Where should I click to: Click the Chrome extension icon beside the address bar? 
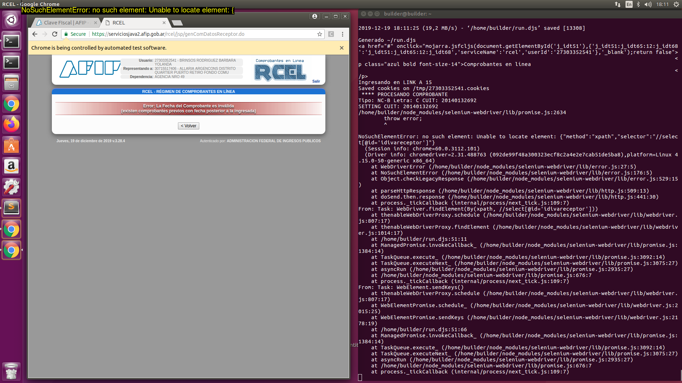[331, 34]
